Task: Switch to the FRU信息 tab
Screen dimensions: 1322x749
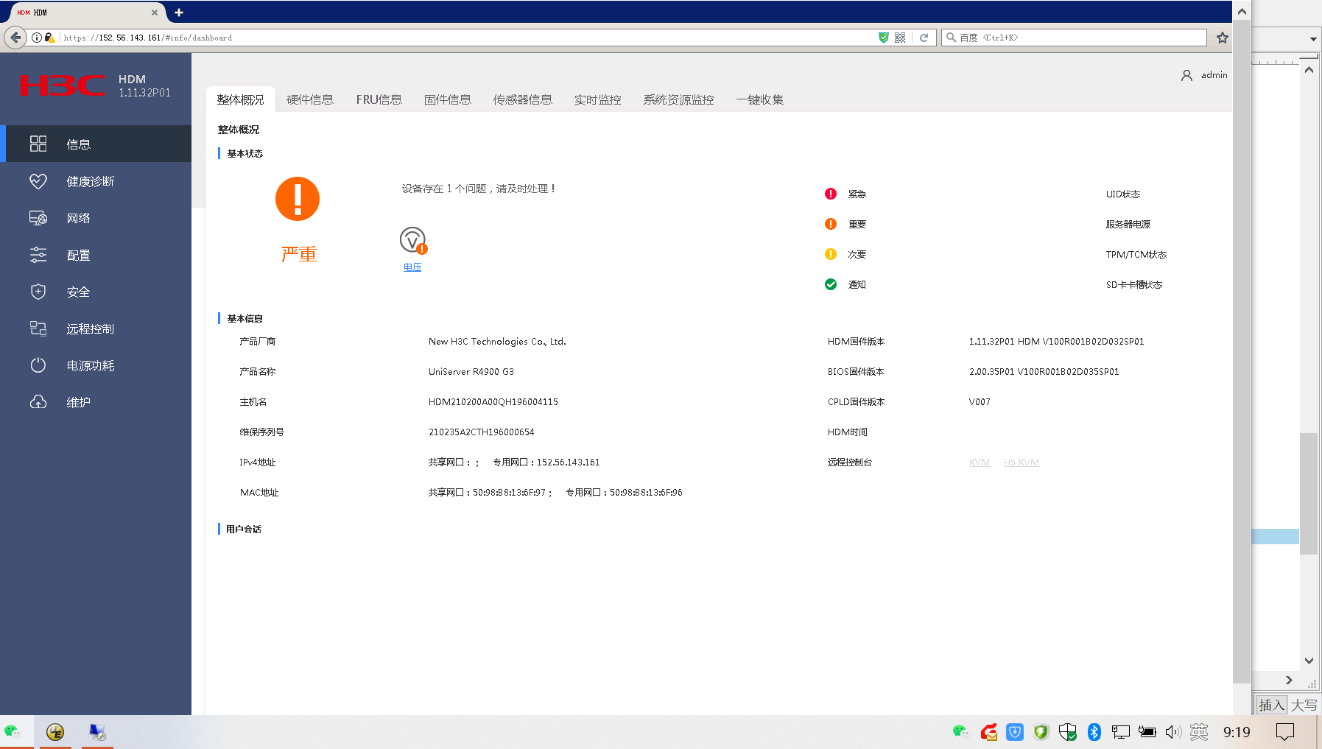Action: (x=379, y=99)
